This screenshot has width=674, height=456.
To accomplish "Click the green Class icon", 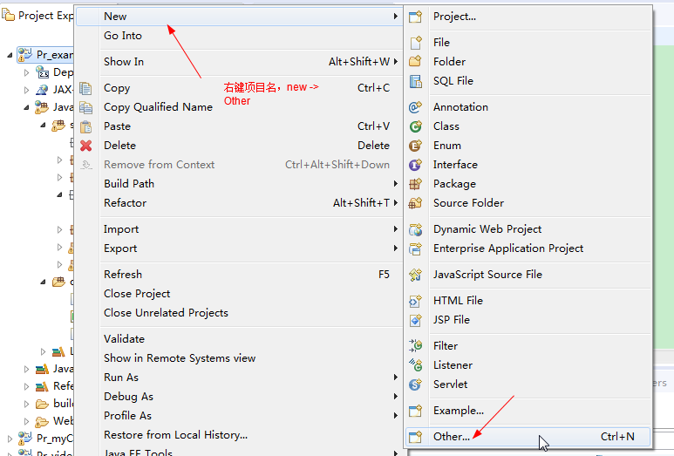I will (415, 126).
